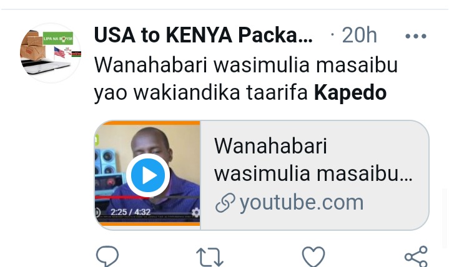The image size is (449, 267).
Task: Click the chain link icon beside youtube.com
Action: pyautogui.click(x=225, y=203)
